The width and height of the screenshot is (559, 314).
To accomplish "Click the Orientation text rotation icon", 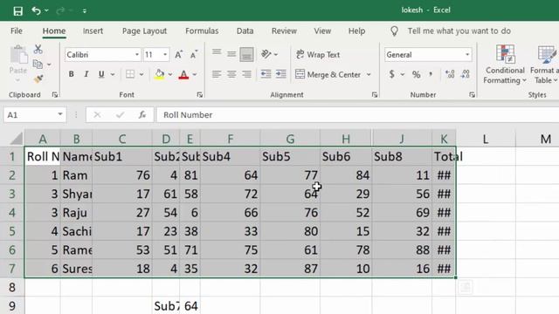I will 266,54.
